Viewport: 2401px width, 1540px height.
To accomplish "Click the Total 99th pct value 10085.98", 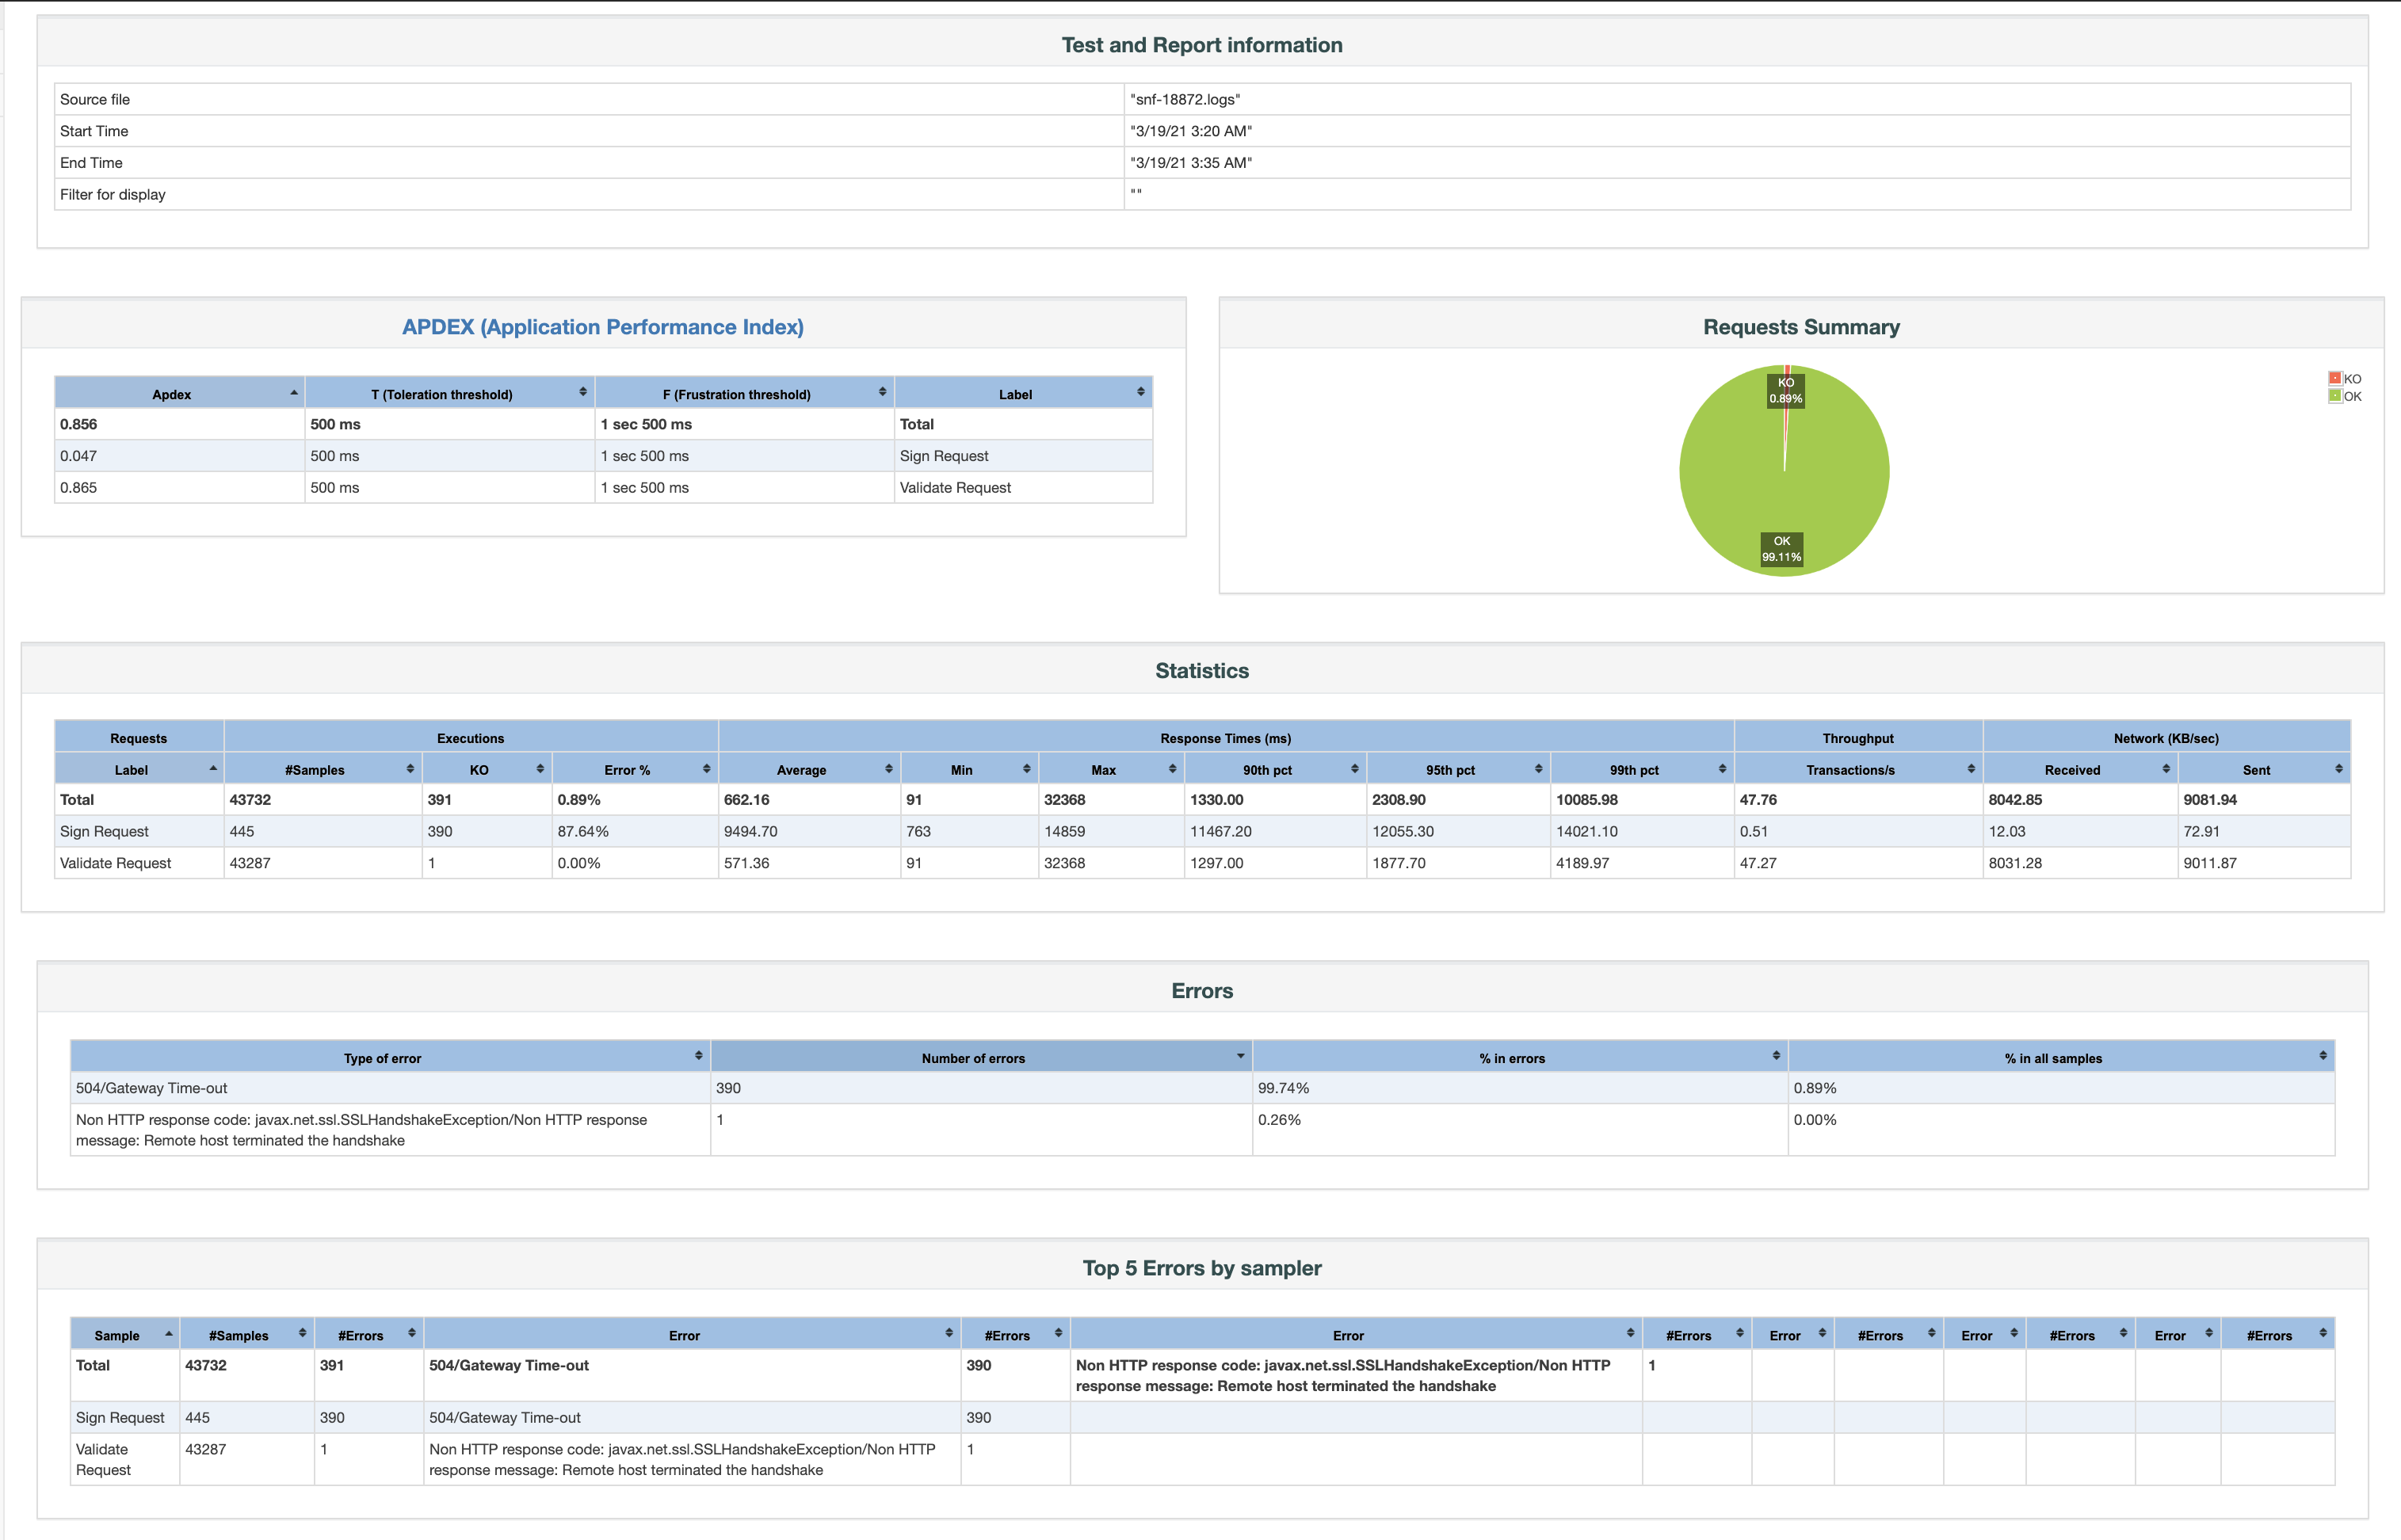I will [x=1587, y=800].
